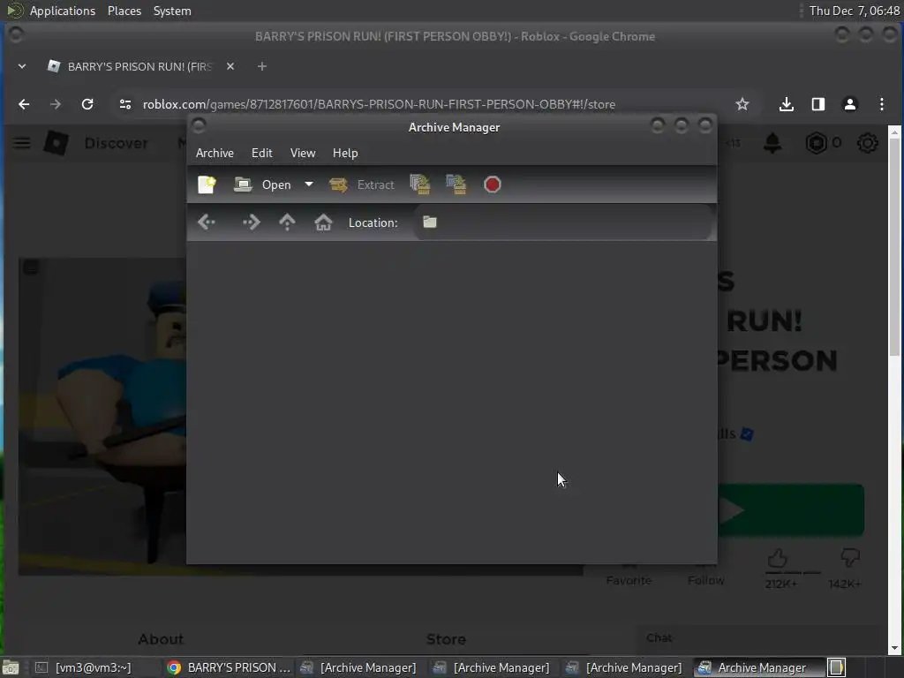Open System menu in top panel

[172, 11]
